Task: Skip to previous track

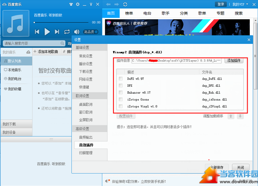Action: (x=37, y=32)
